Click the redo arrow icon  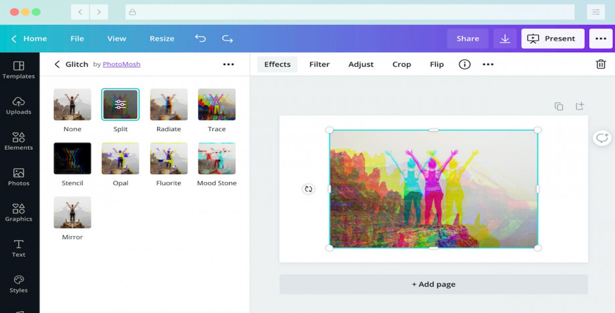pyautogui.click(x=227, y=39)
